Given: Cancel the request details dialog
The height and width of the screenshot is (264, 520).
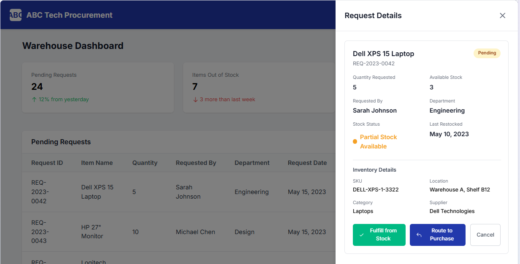Looking at the screenshot, I should [485, 235].
